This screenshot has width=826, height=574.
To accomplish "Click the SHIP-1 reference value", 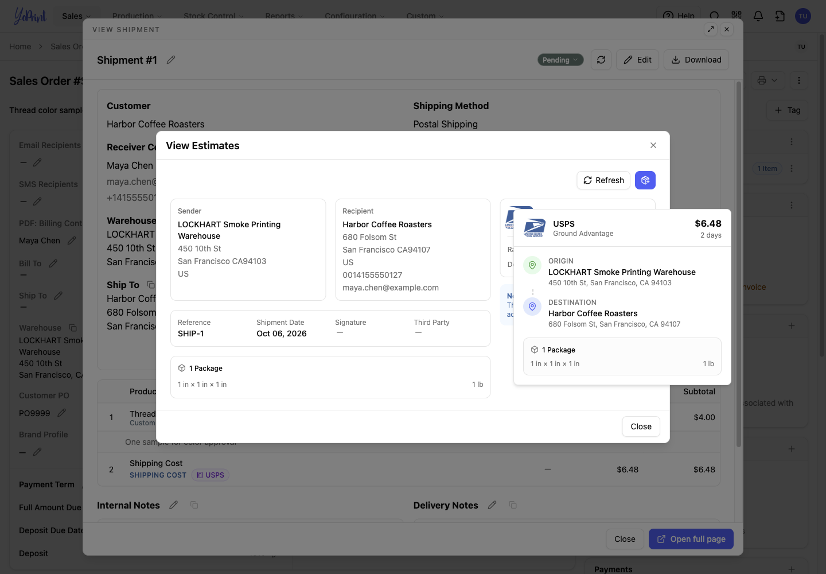I will coord(191,333).
